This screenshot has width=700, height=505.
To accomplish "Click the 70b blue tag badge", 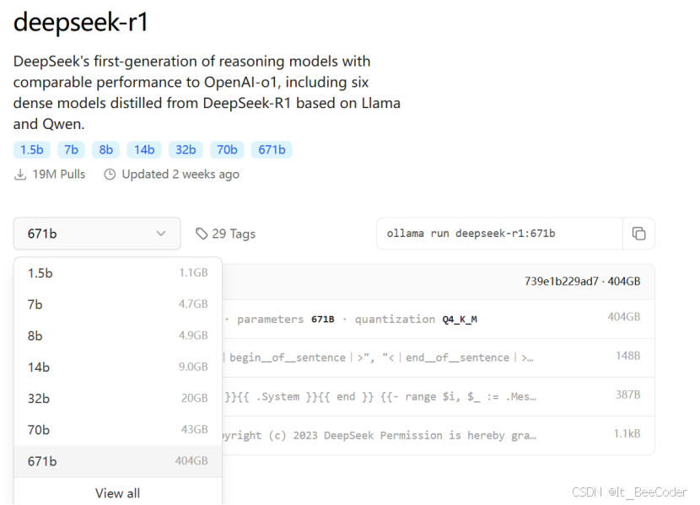I will tap(227, 149).
